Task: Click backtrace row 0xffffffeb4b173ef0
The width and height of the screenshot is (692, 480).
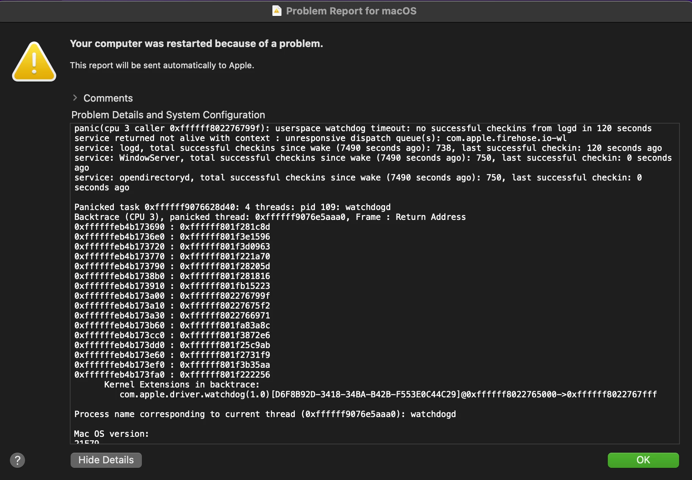Action: coord(172,365)
